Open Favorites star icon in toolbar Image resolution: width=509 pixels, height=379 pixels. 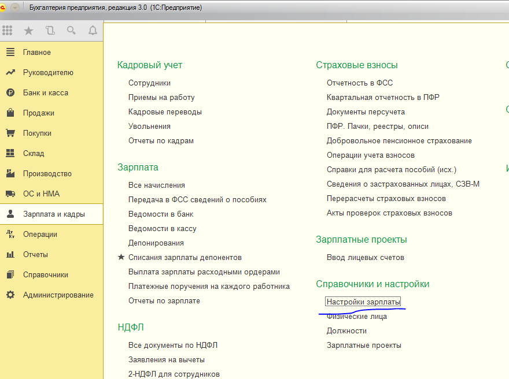click(28, 31)
